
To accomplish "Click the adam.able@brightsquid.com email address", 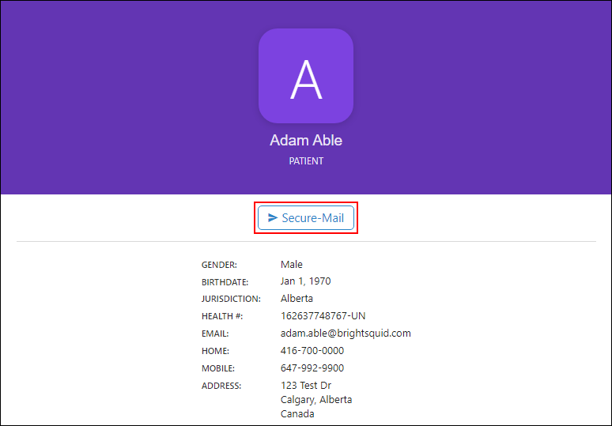I will (x=346, y=334).
